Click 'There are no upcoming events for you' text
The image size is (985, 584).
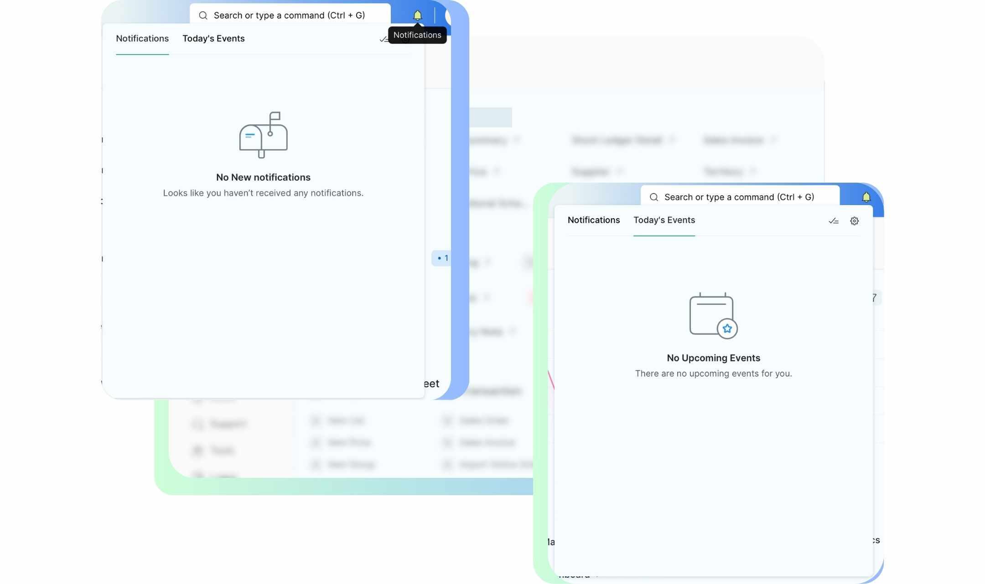pos(713,374)
